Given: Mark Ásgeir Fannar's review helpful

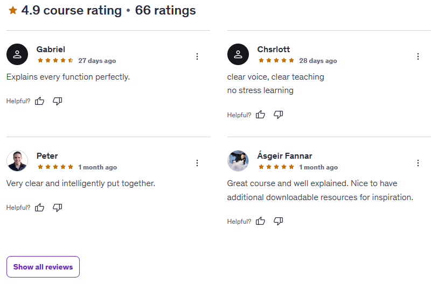Looking at the screenshot, I should coord(260,221).
